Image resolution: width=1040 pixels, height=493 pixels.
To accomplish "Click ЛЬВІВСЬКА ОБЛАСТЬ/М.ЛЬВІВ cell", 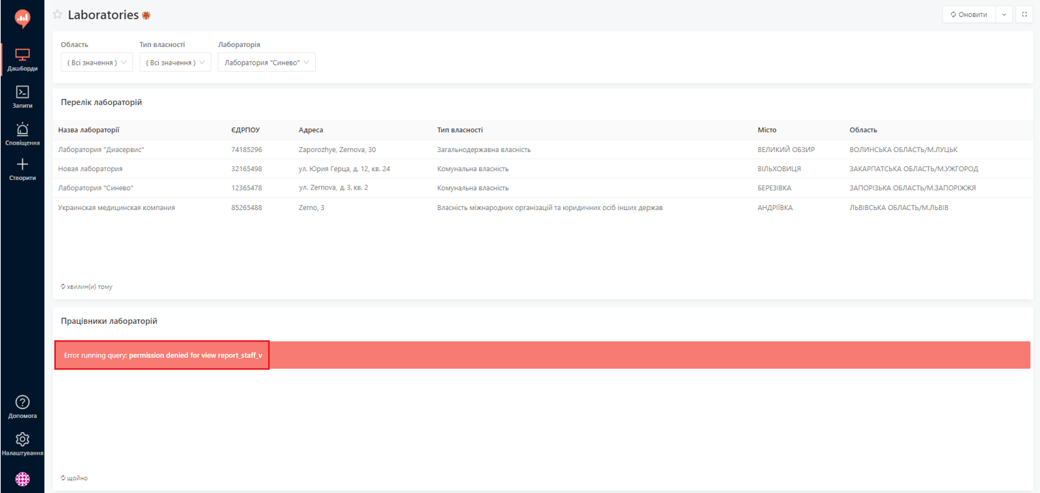I will point(899,208).
